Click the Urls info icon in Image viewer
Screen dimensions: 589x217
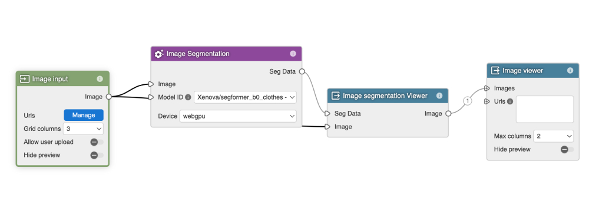coord(509,101)
